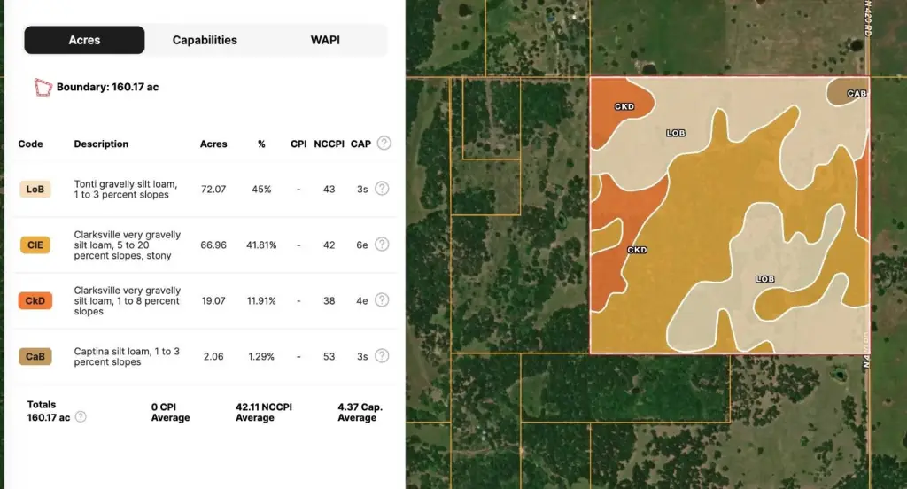This screenshot has height=489, width=907.
Task: Open help icon in table header row
Action: pos(384,143)
